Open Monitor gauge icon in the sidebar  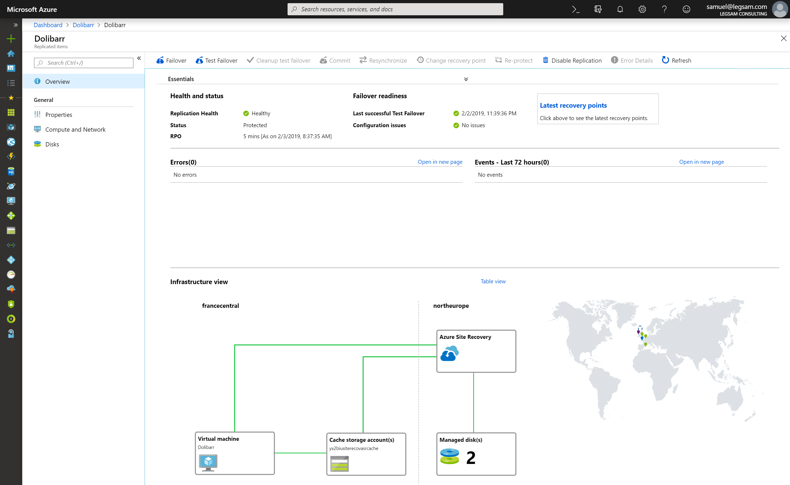pos(11,275)
